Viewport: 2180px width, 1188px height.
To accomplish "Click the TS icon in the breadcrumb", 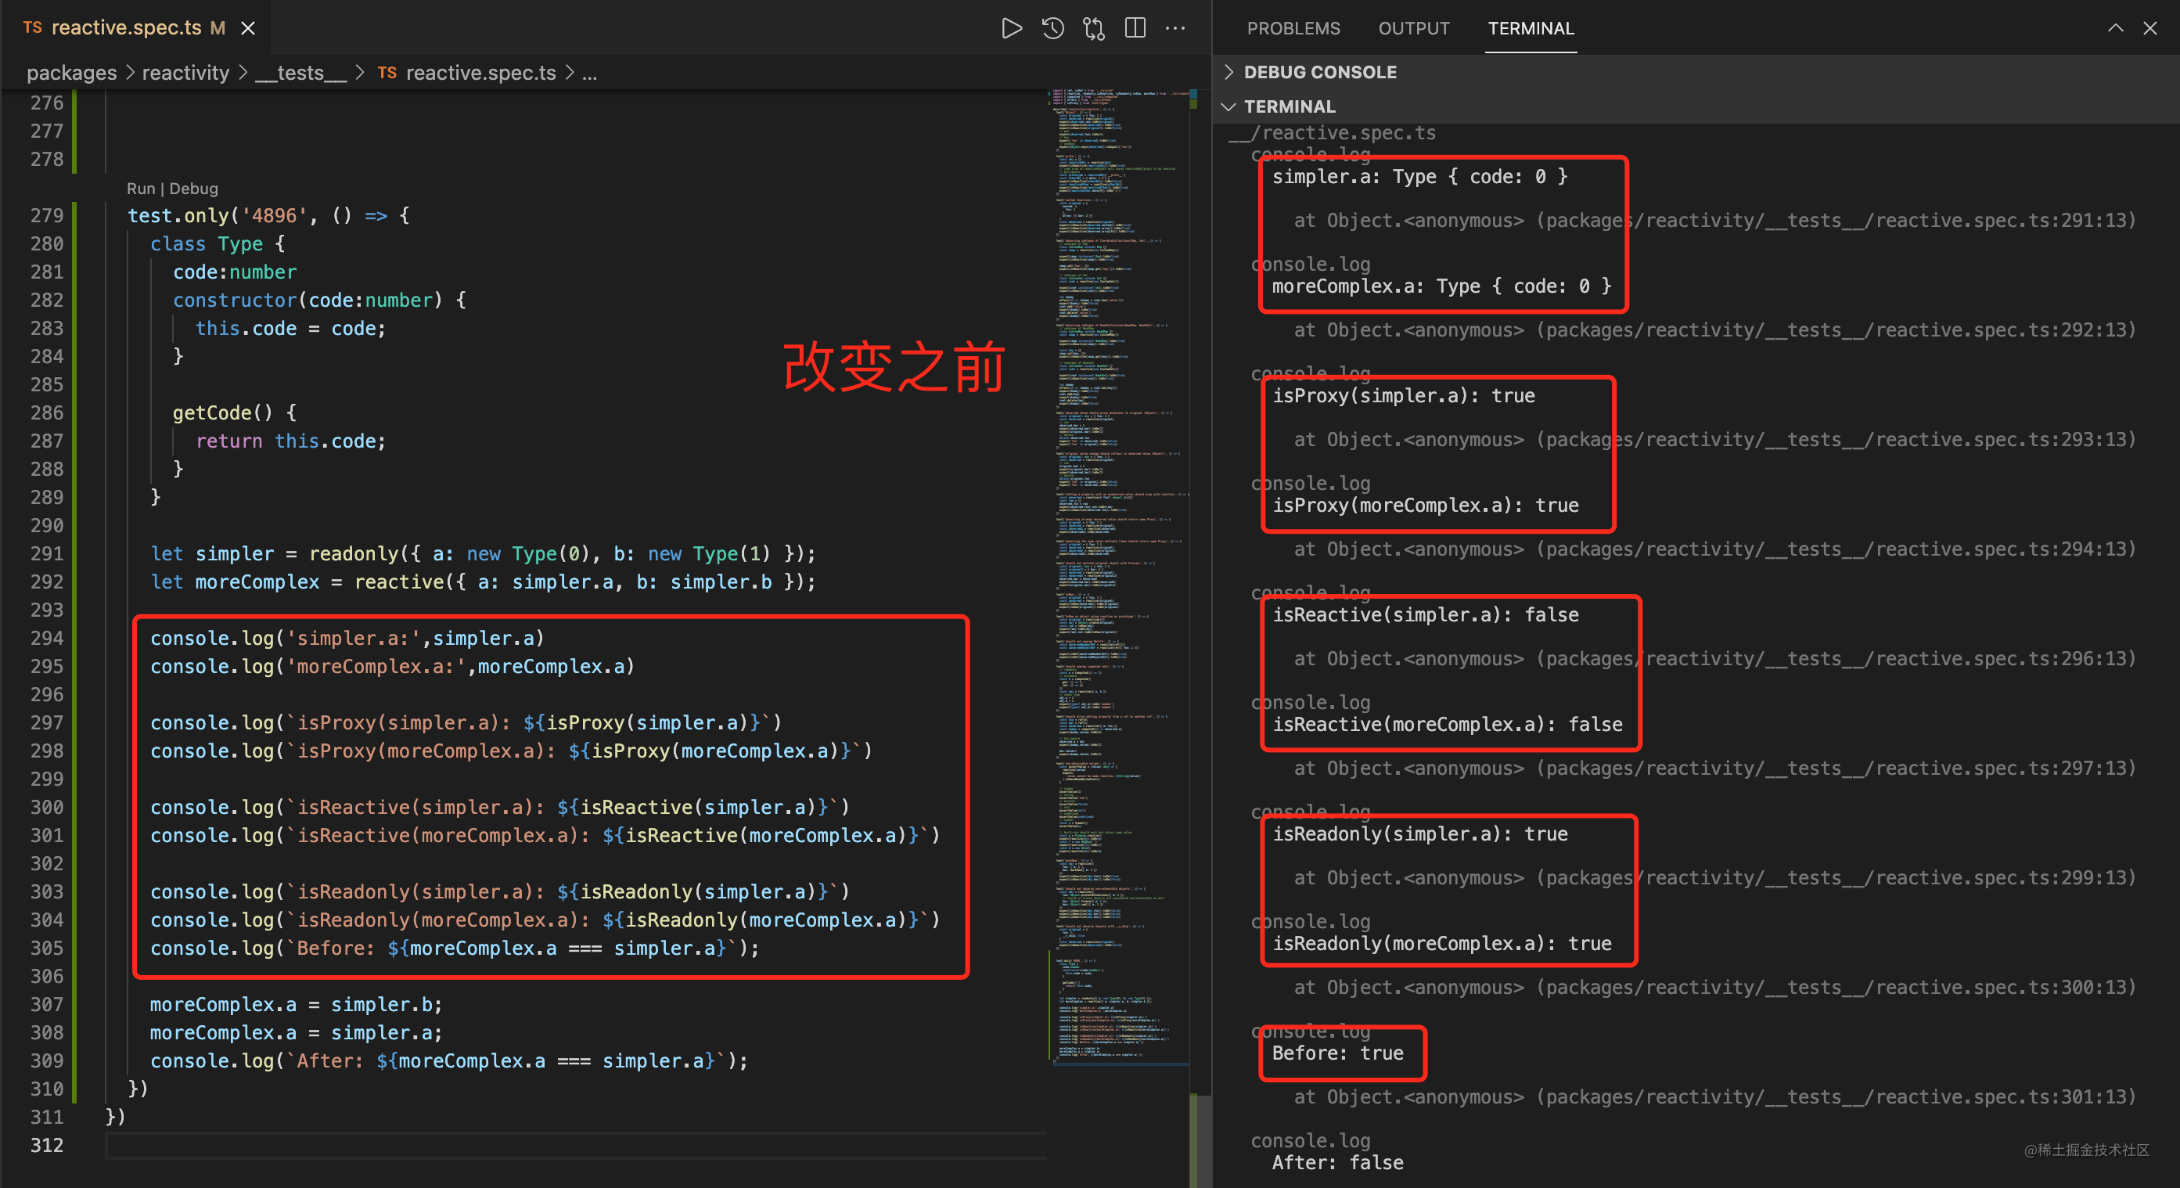I will 387,73.
